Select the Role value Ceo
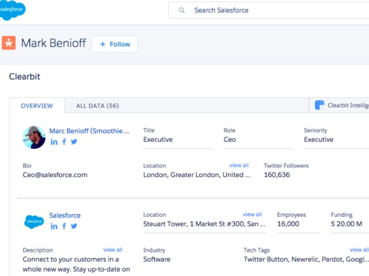Viewport: 369px width, 276px height. click(x=230, y=139)
